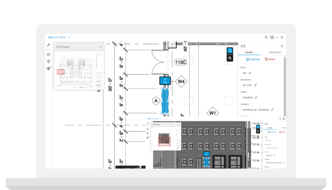
Task: Edit the Name field pencil next to 125
Action: [x=250, y=73]
